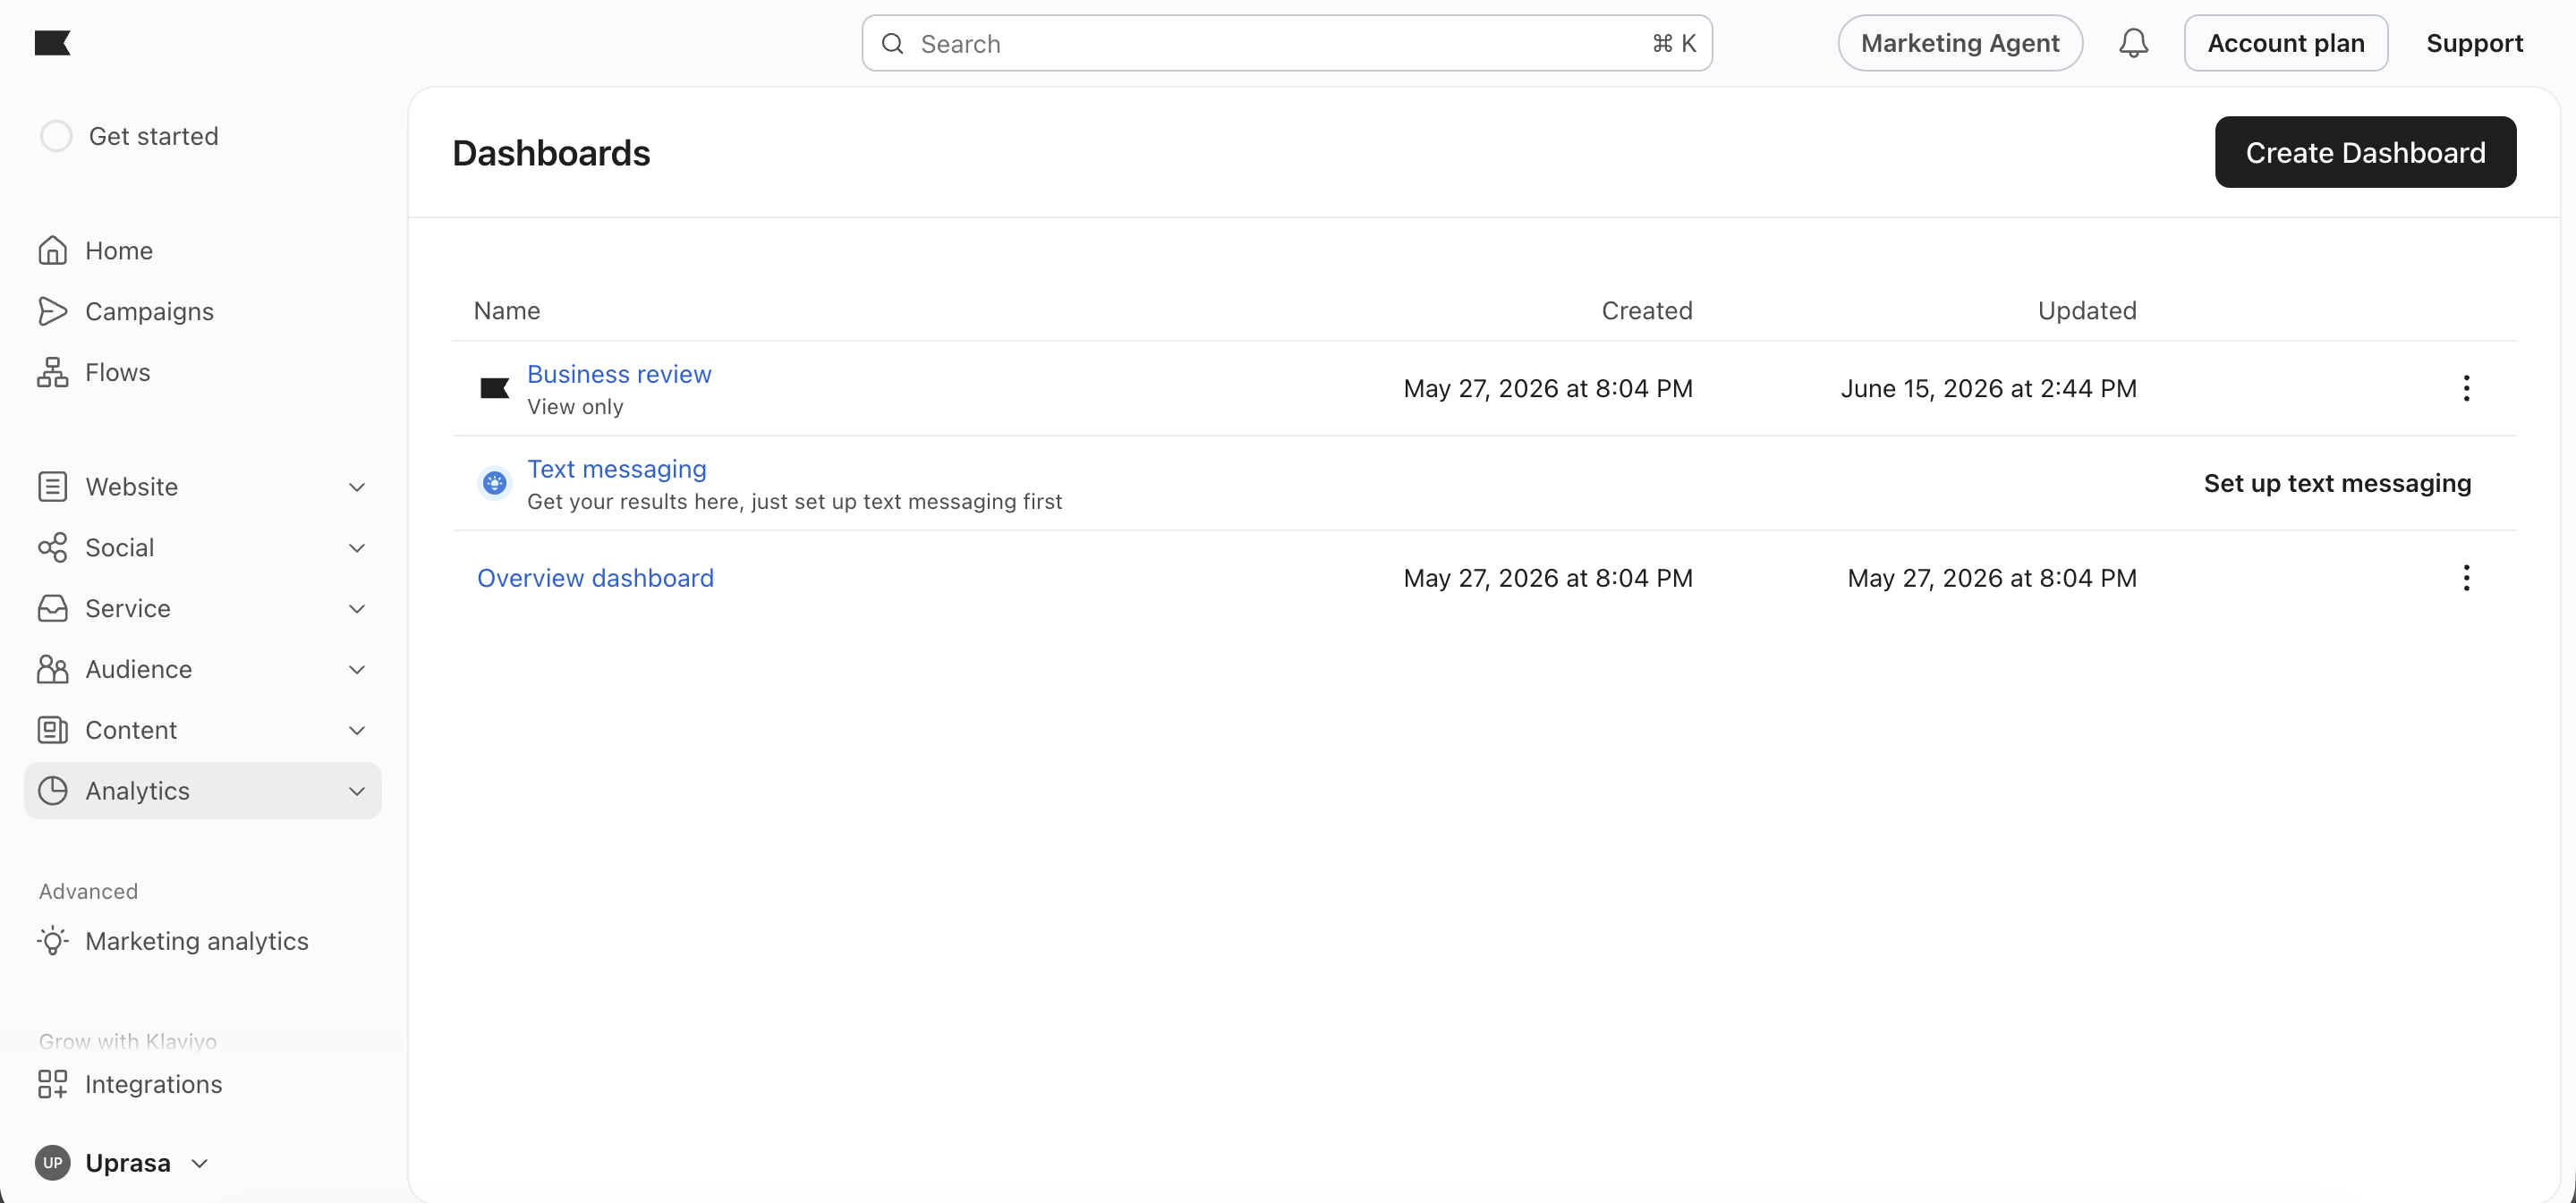Click the View only label

575,407
